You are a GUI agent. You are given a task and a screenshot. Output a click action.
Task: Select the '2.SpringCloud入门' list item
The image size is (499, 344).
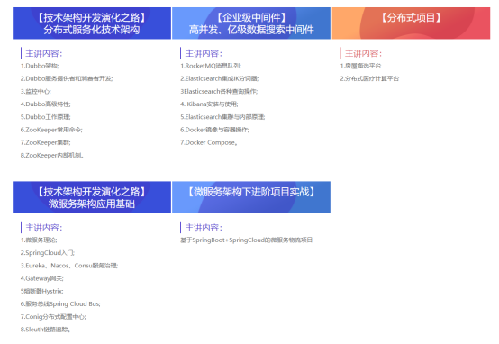click(x=48, y=253)
